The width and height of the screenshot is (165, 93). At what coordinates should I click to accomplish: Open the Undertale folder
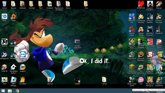(x=22, y=4)
